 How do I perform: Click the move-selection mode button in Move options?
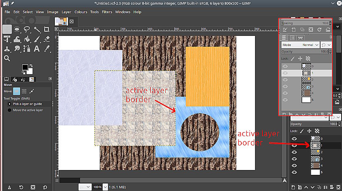[x=24, y=91]
